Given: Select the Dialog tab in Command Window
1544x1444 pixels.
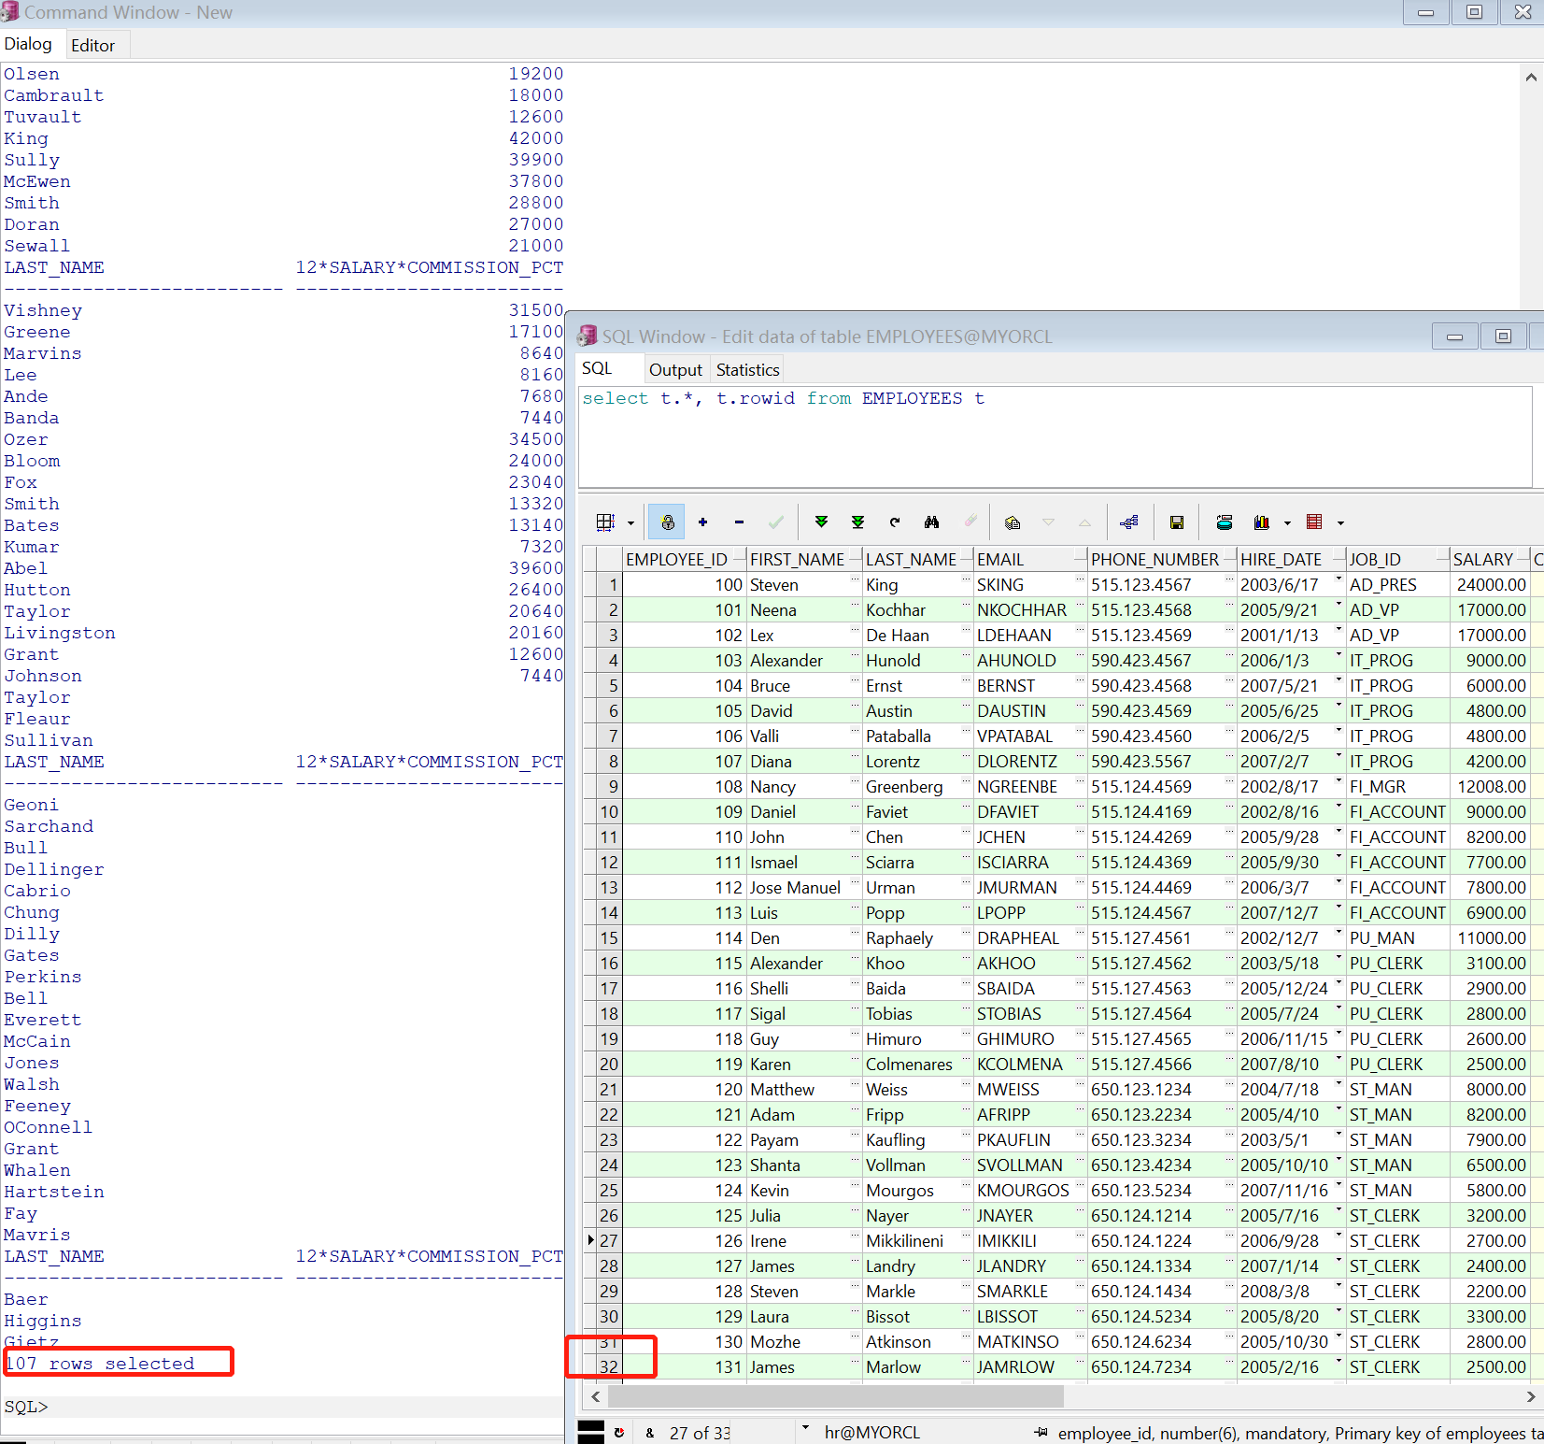Looking at the screenshot, I should point(28,44).
